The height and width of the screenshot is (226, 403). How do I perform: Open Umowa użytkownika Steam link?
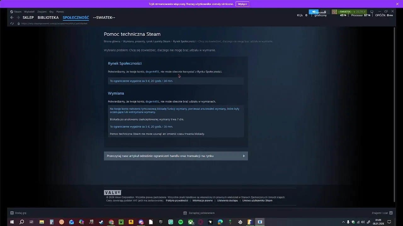point(257,201)
